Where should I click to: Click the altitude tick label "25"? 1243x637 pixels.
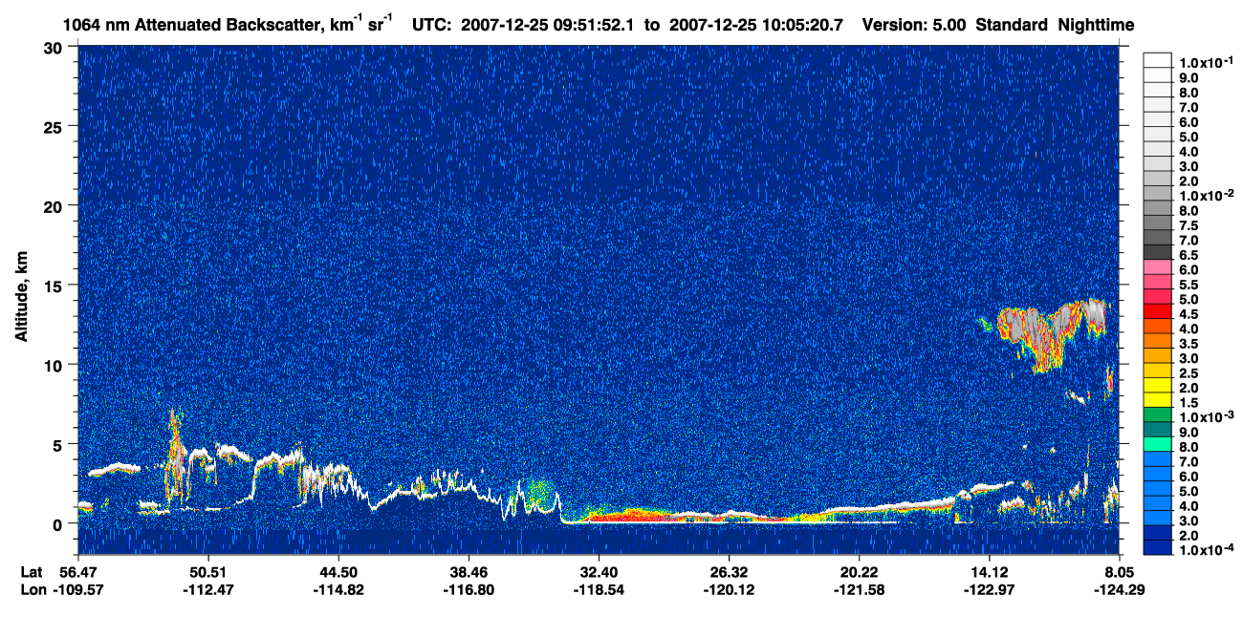pyautogui.click(x=56, y=126)
